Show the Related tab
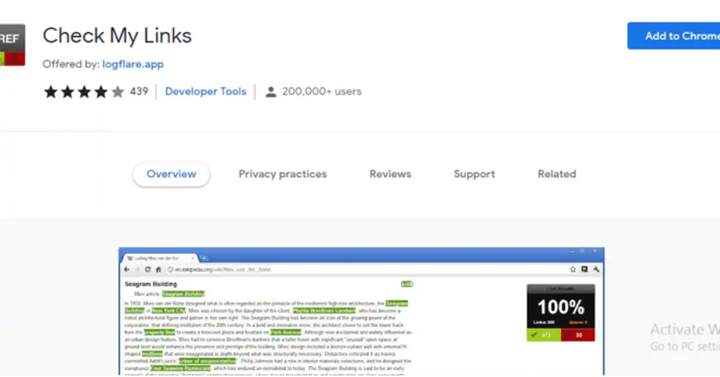 [556, 174]
